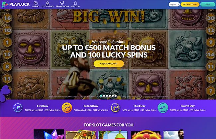Advance banner with right carousel arrow
Viewport: 216px width, 139px height.
[207, 54]
